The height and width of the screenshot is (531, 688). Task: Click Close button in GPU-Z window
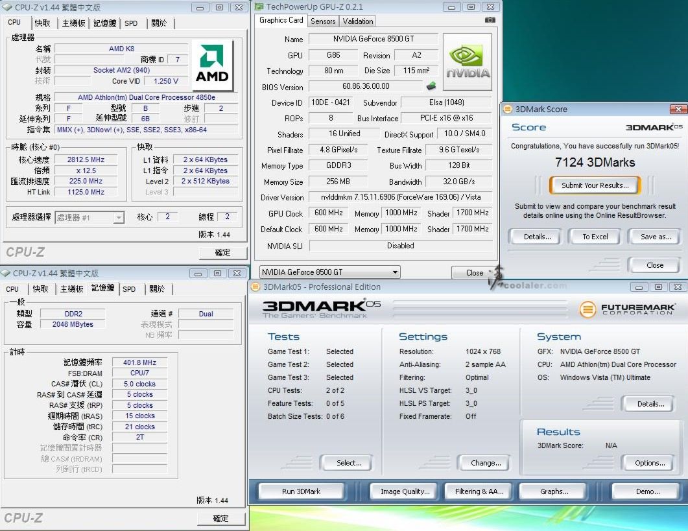pos(474,272)
